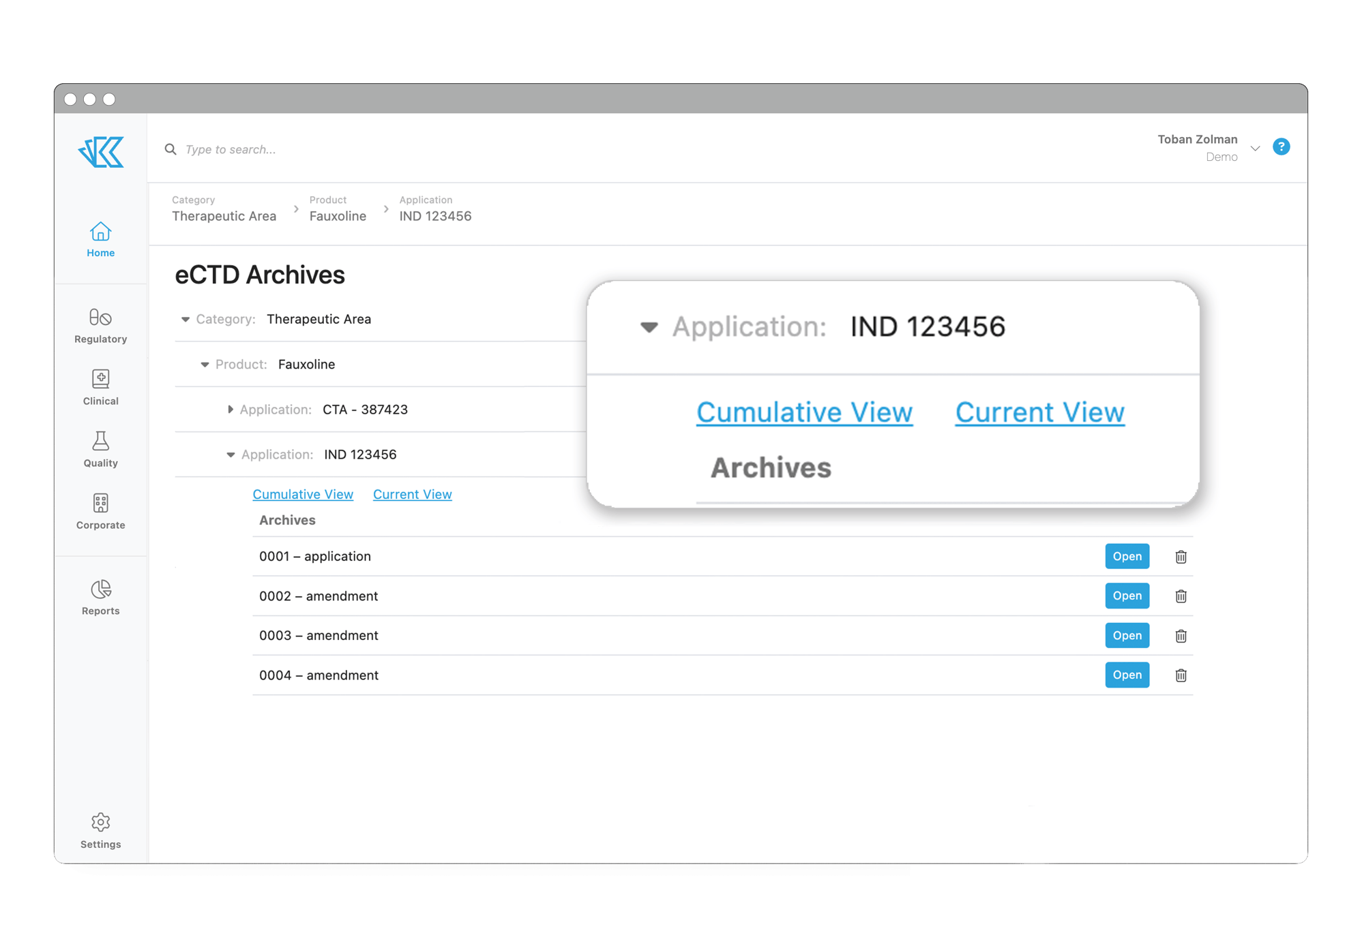Screen dimensions: 1362x935
Task: Delete the 0003 – amendment archive
Action: (1181, 636)
